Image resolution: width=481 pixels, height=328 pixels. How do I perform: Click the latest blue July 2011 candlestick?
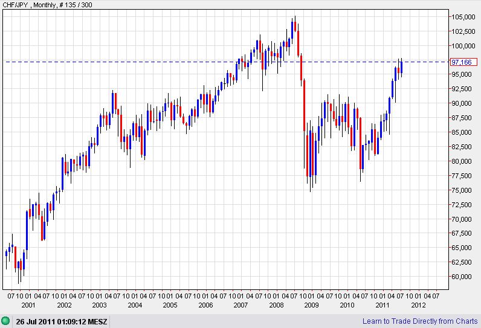(401, 68)
